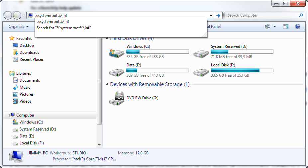Click the Local Disk (F:) capacity bar
The width and height of the screenshot is (308, 168).
[242, 70]
